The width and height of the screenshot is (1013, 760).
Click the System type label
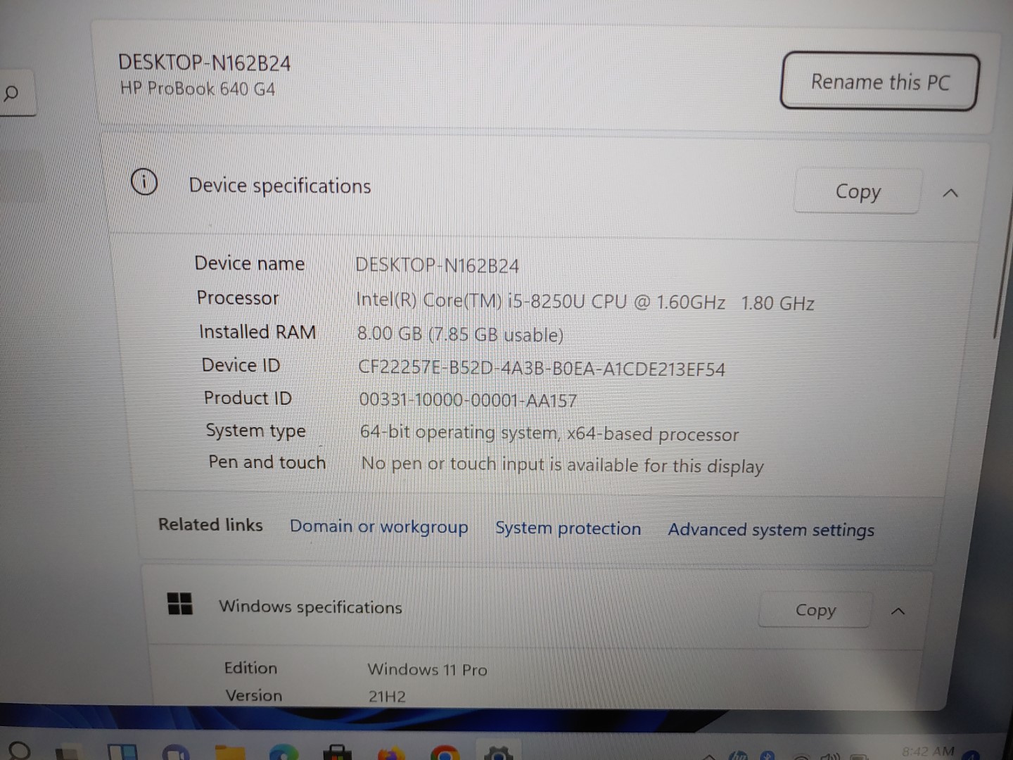(x=255, y=431)
